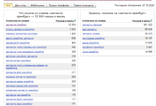Open 'запчасти бу оренбург' link

(18, 43)
